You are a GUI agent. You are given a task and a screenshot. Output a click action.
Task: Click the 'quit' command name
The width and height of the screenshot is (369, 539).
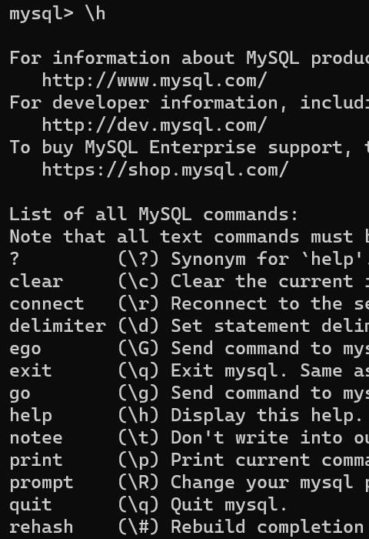click(31, 505)
